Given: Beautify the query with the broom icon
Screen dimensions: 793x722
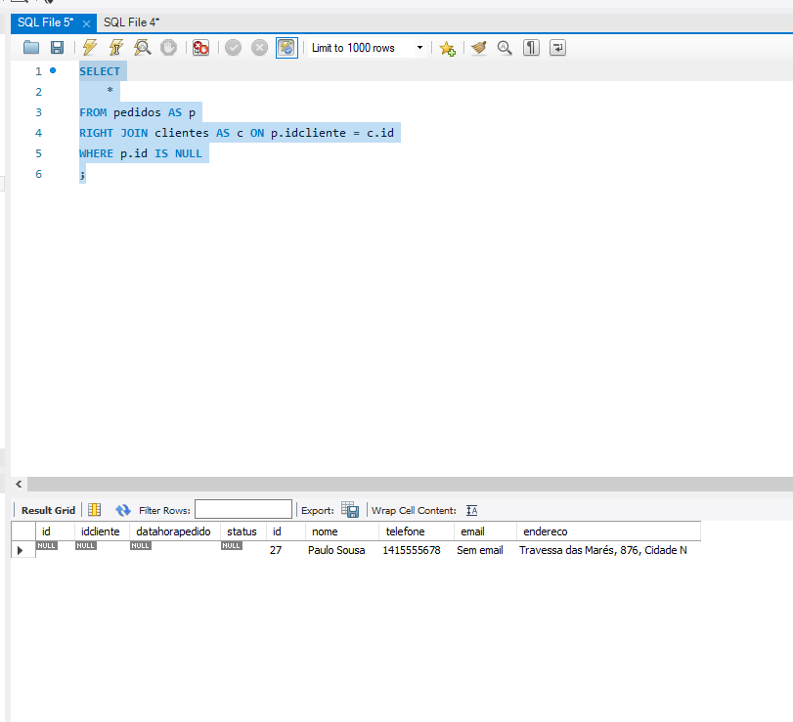Looking at the screenshot, I should click(478, 48).
